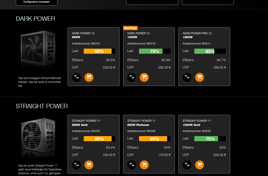The height and width of the screenshot is (176, 268).
Task: Click compare icon for Straight Power 11 850W Gold
Action: pos(76,165)
